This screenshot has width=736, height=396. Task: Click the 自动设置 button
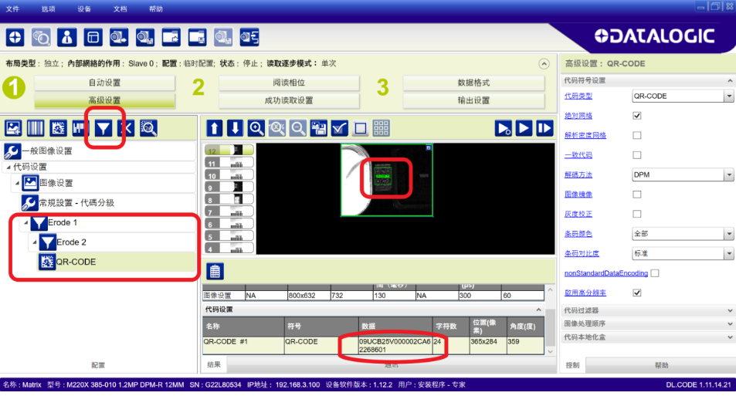point(104,83)
